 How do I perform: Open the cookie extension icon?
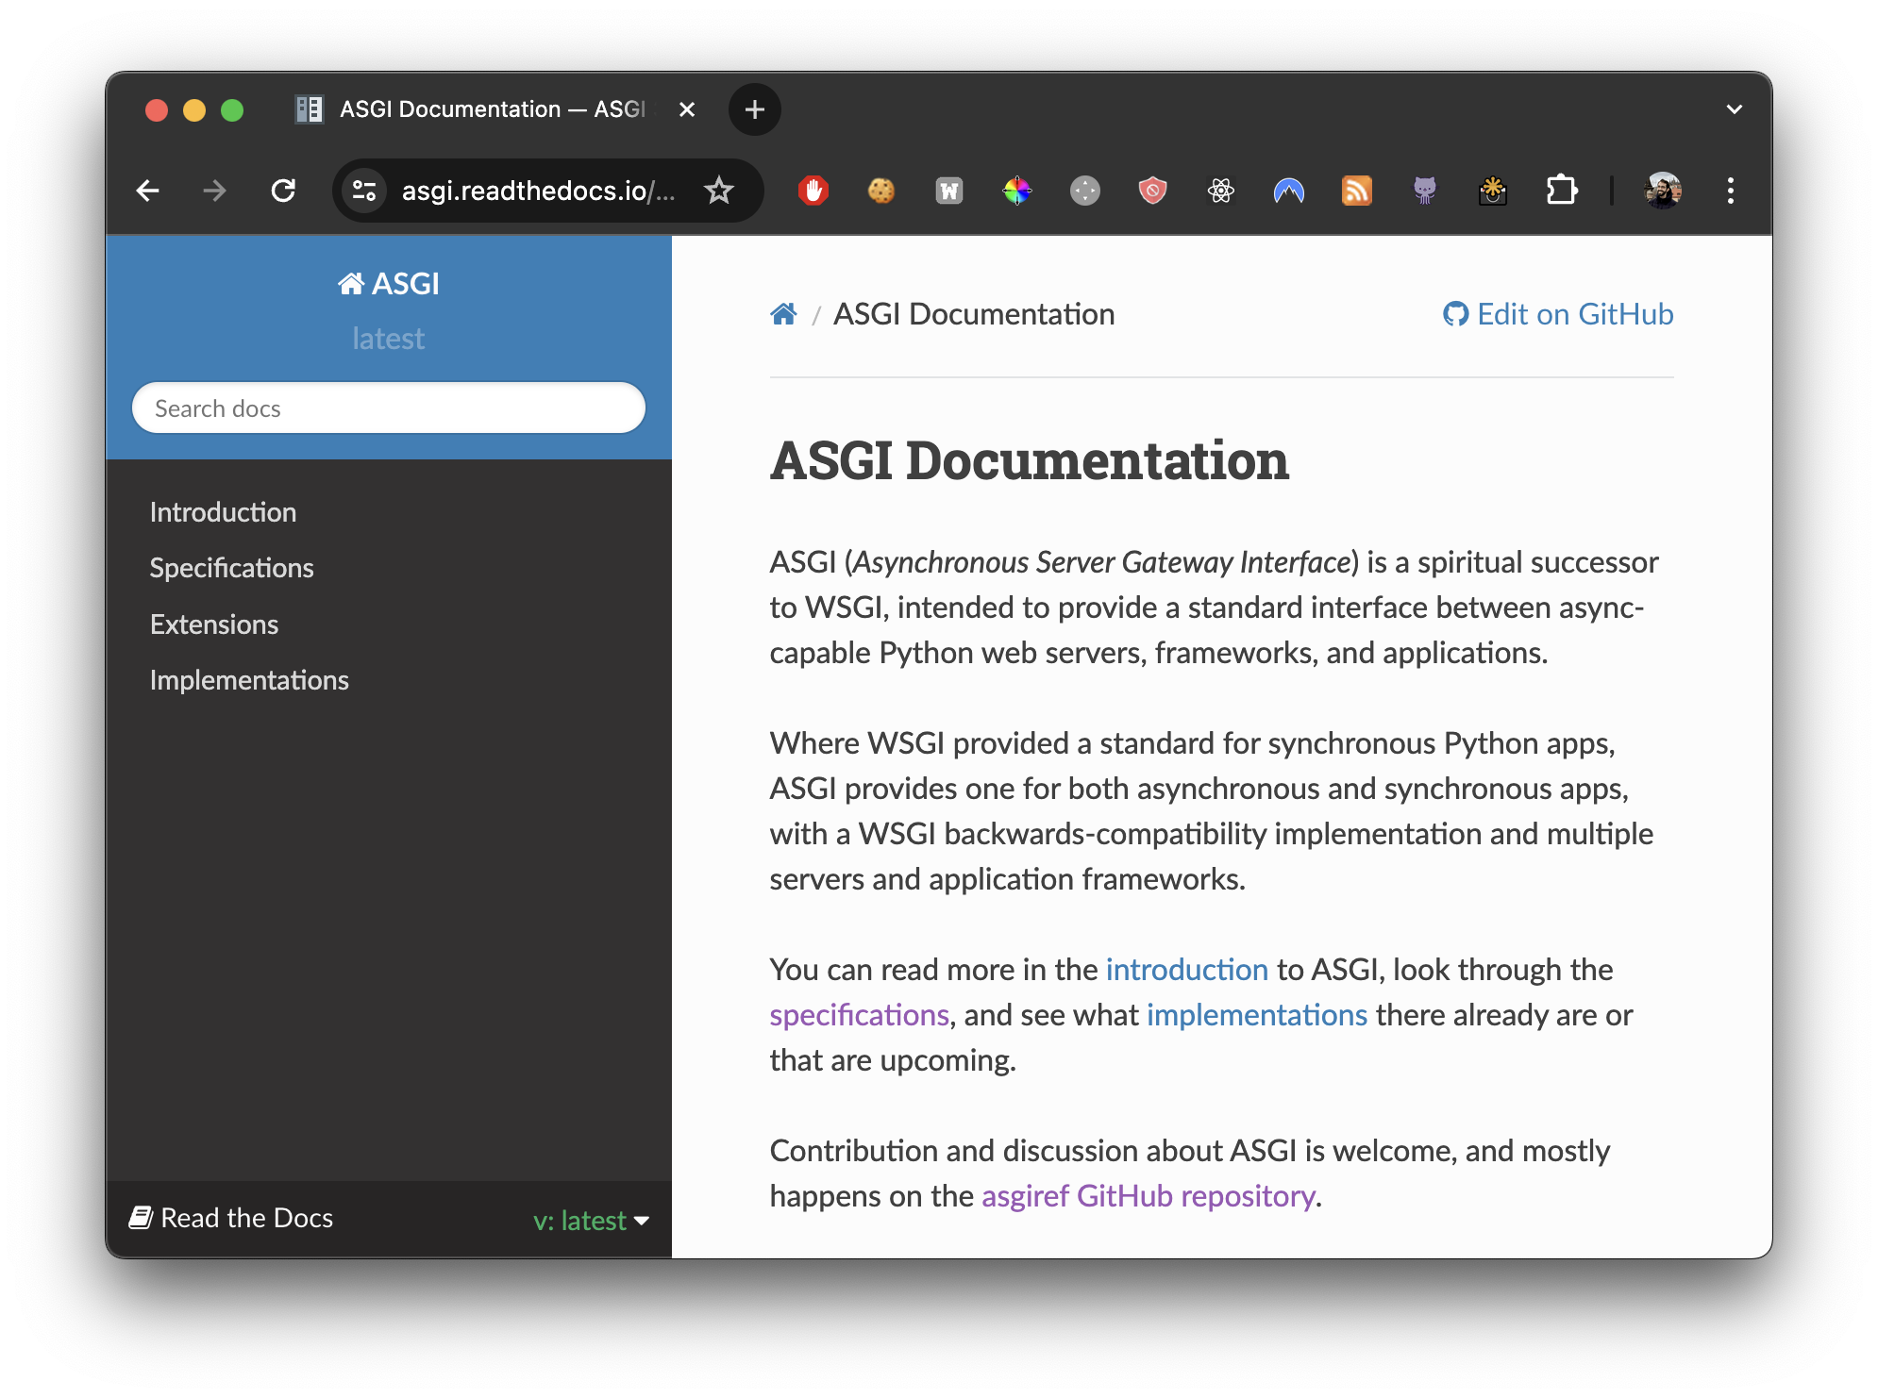point(880,191)
